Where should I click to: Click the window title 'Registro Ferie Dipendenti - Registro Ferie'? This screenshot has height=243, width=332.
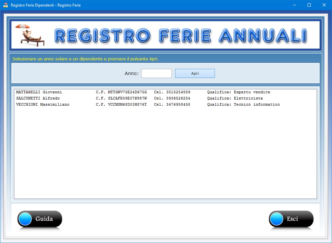[x=46, y=5]
